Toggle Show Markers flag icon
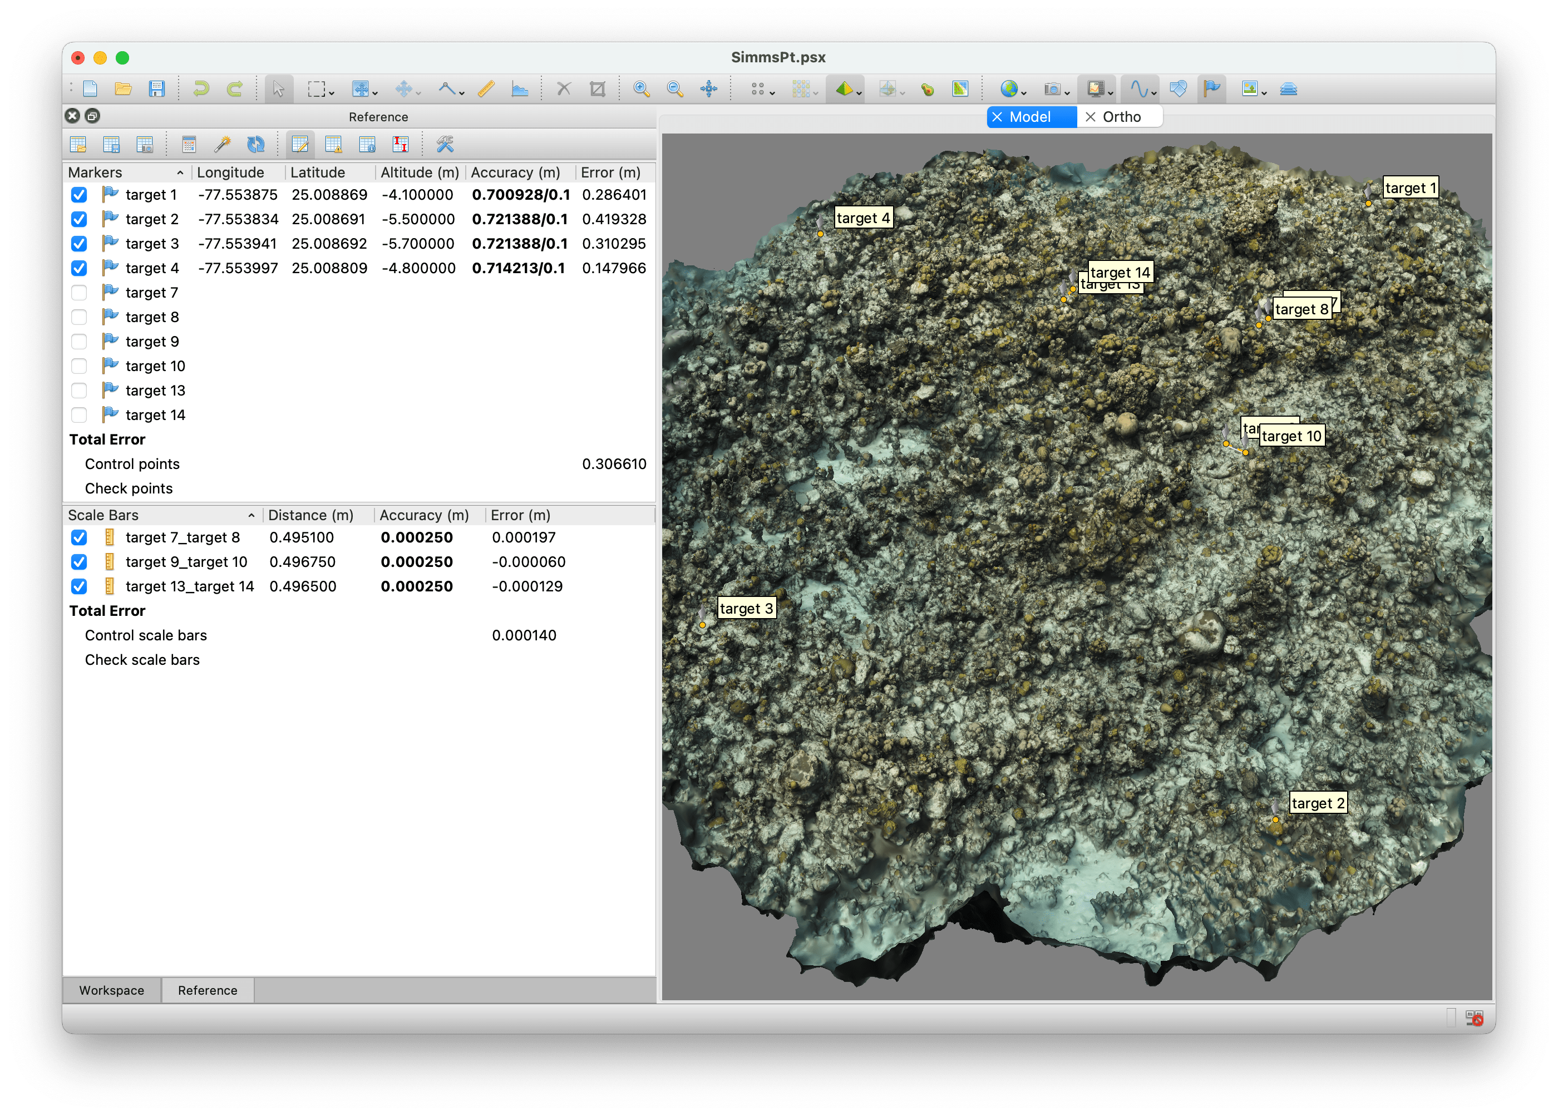 pos(1212,88)
